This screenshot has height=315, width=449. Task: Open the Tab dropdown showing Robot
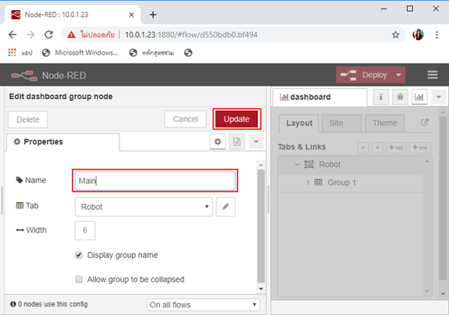coord(144,207)
